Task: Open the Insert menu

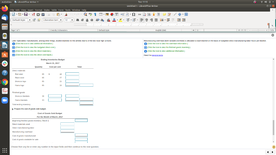Action: [30, 10]
